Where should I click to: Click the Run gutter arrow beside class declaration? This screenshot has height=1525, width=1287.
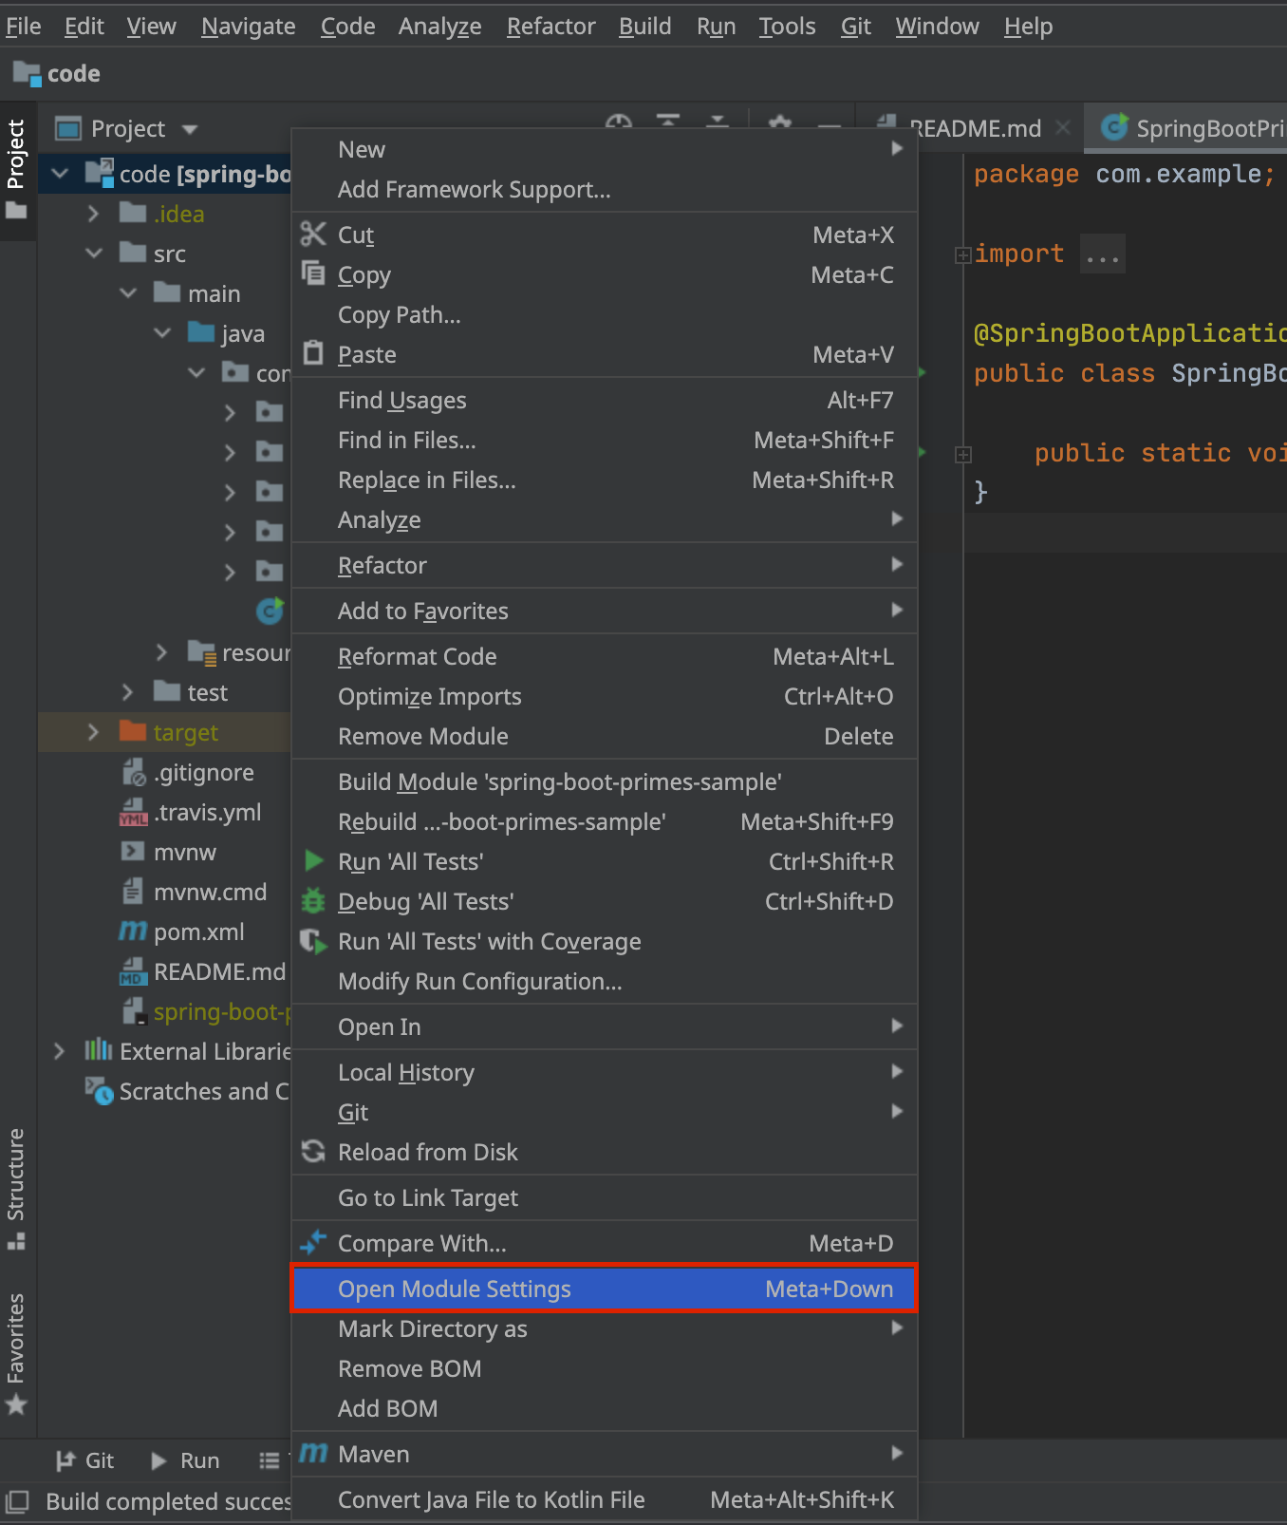click(x=923, y=373)
